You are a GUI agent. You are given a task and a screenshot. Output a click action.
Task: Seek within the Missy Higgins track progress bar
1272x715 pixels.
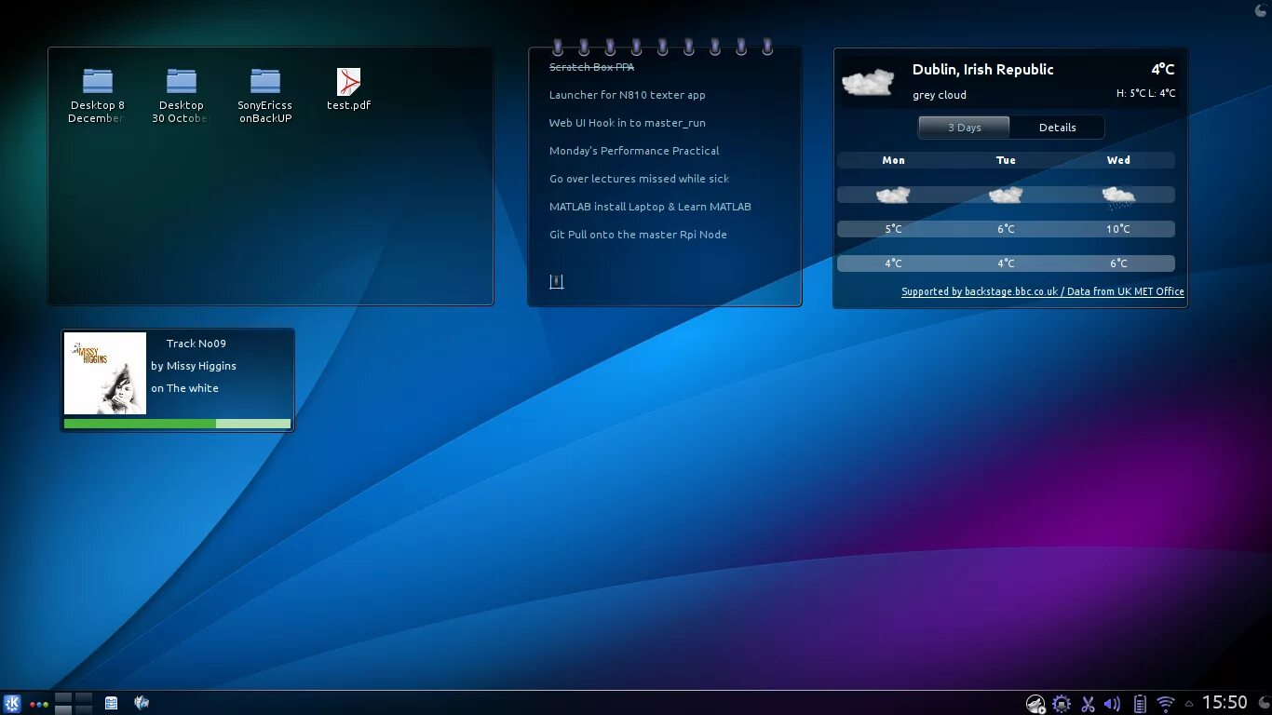(x=177, y=424)
